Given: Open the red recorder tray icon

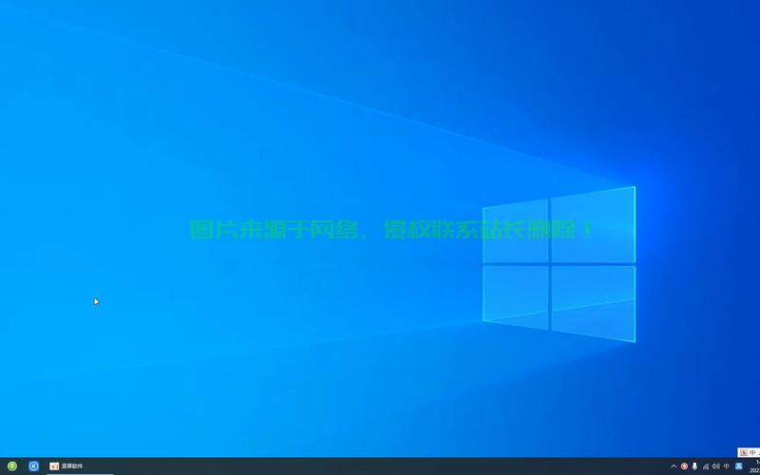Looking at the screenshot, I should (x=684, y=466).
